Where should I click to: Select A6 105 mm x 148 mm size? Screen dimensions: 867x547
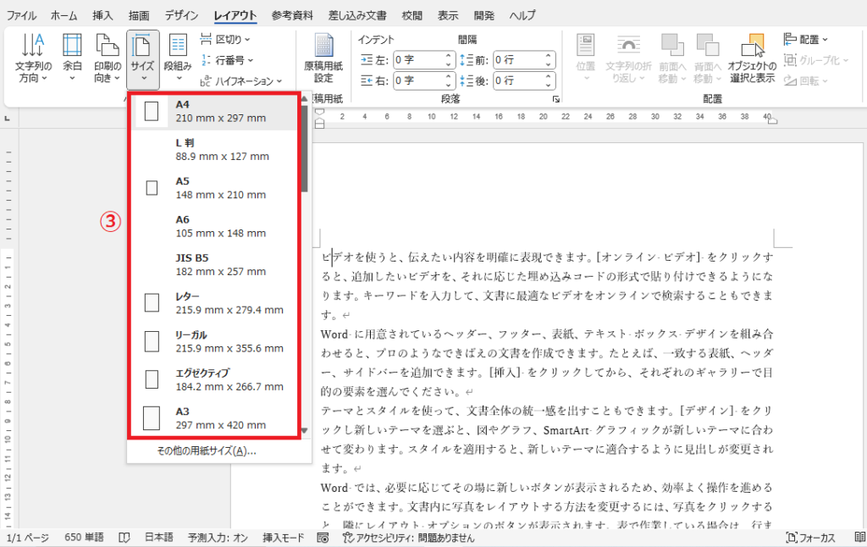tap(216, 226)
